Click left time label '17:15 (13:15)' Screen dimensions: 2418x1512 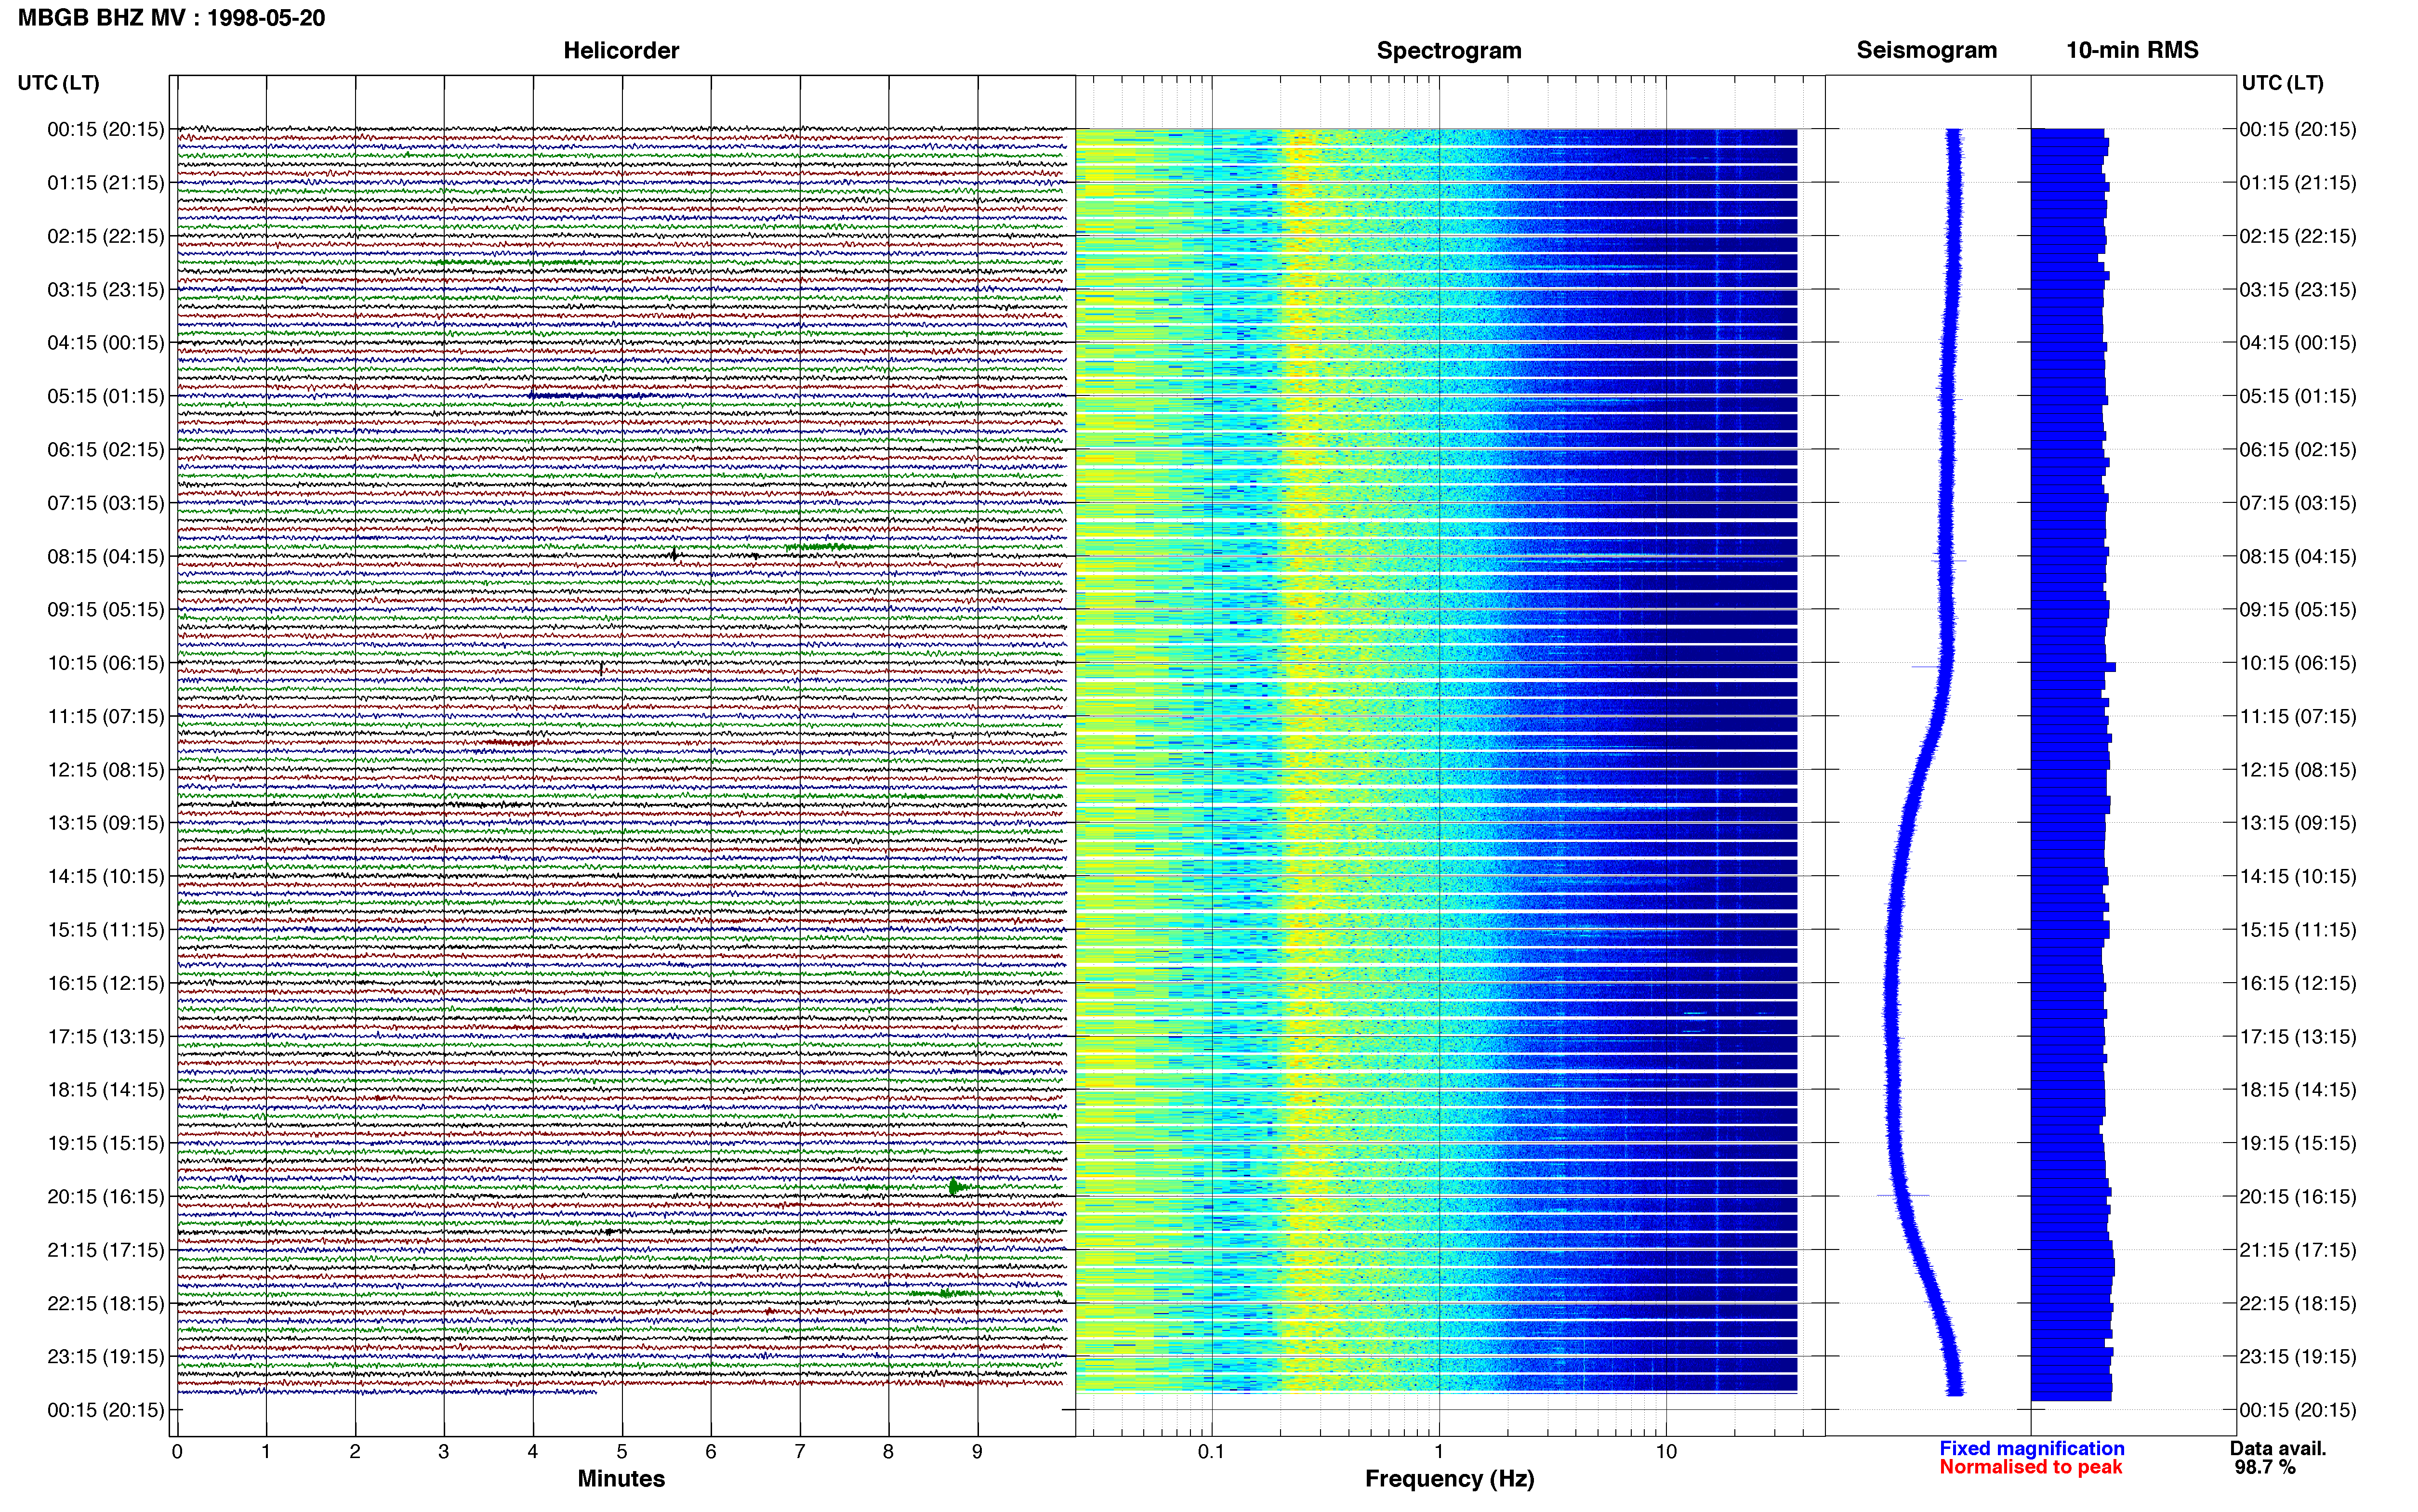(x=106, y=1036)
